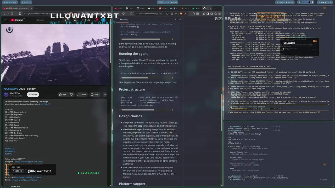
Task: Open the music note playlist icon
Action: pyautogui.click(x=204, y=14)
